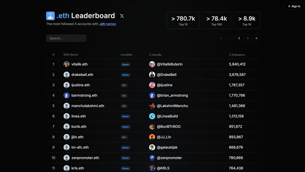Click follower count 3,676,587
Viewport: 305px width, 172px height.
tap(237, 75)
